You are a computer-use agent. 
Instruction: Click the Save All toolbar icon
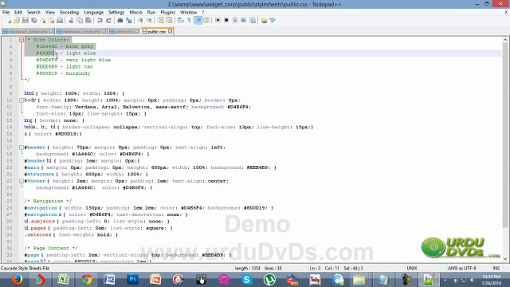tap(33, 21)
